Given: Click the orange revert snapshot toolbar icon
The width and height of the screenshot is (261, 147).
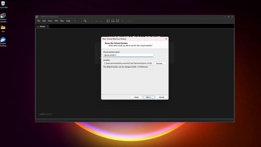Looking at the screenshot, I should click(96, 21).
